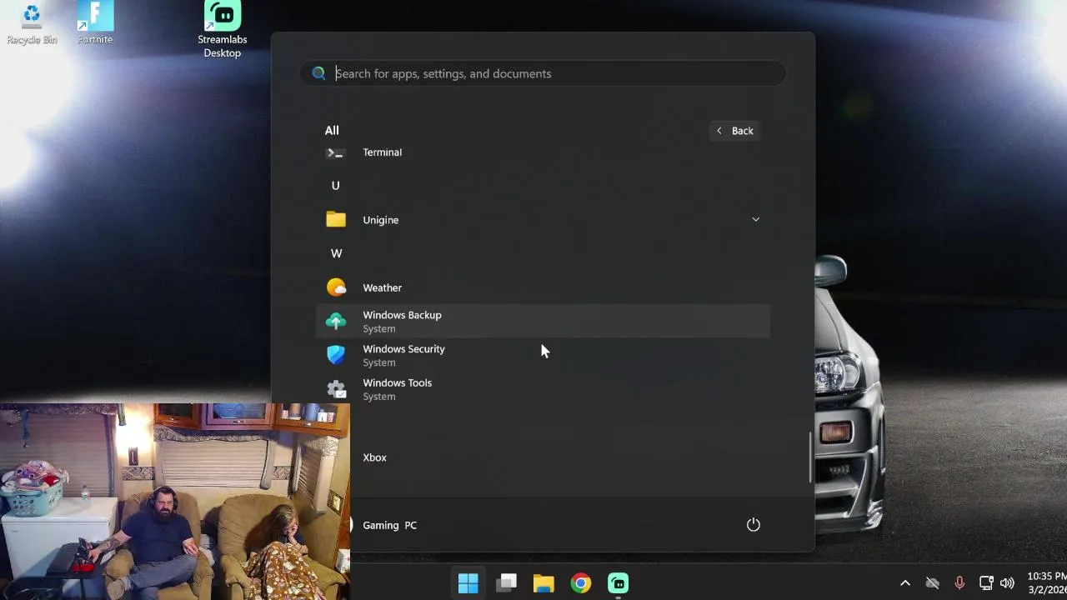Click the webcam overlay thumbnail
The width and height of the screenshot is (1067, 600).
click(x=175, y=502)
